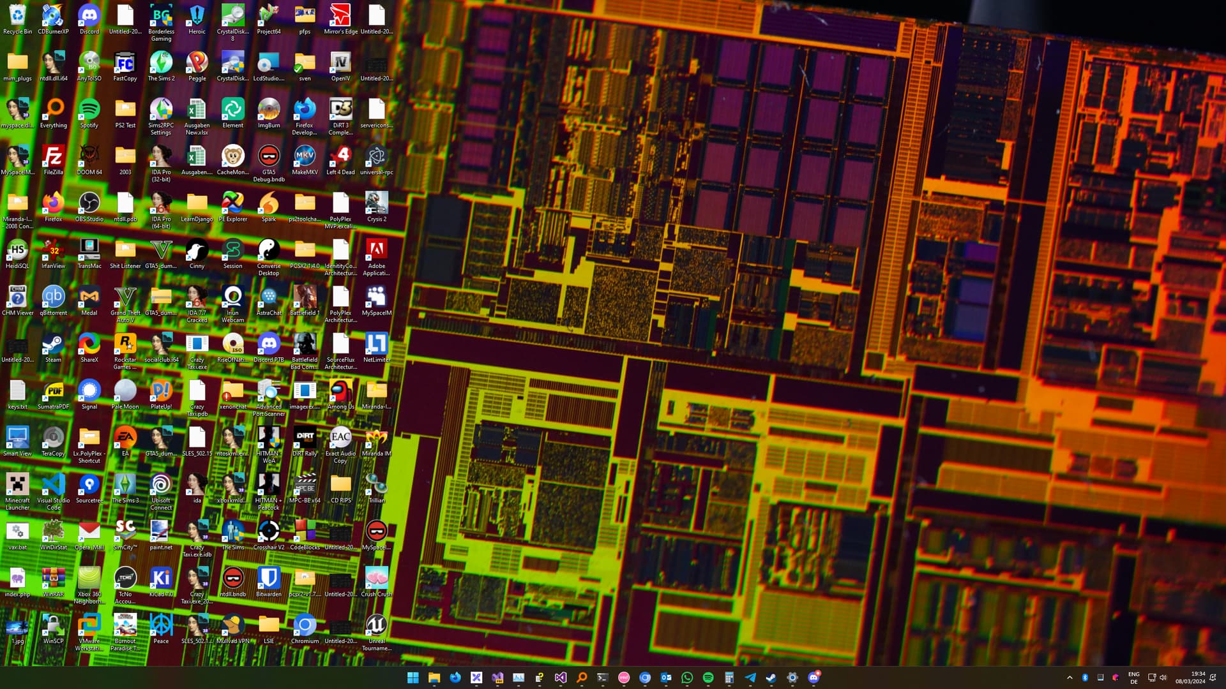Select The Sims 2 desktop icon
Viewport: 1226px width, 689px height.
161,66
